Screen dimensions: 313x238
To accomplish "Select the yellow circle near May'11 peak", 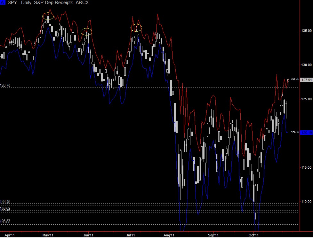I will click(x=48, y=16).
